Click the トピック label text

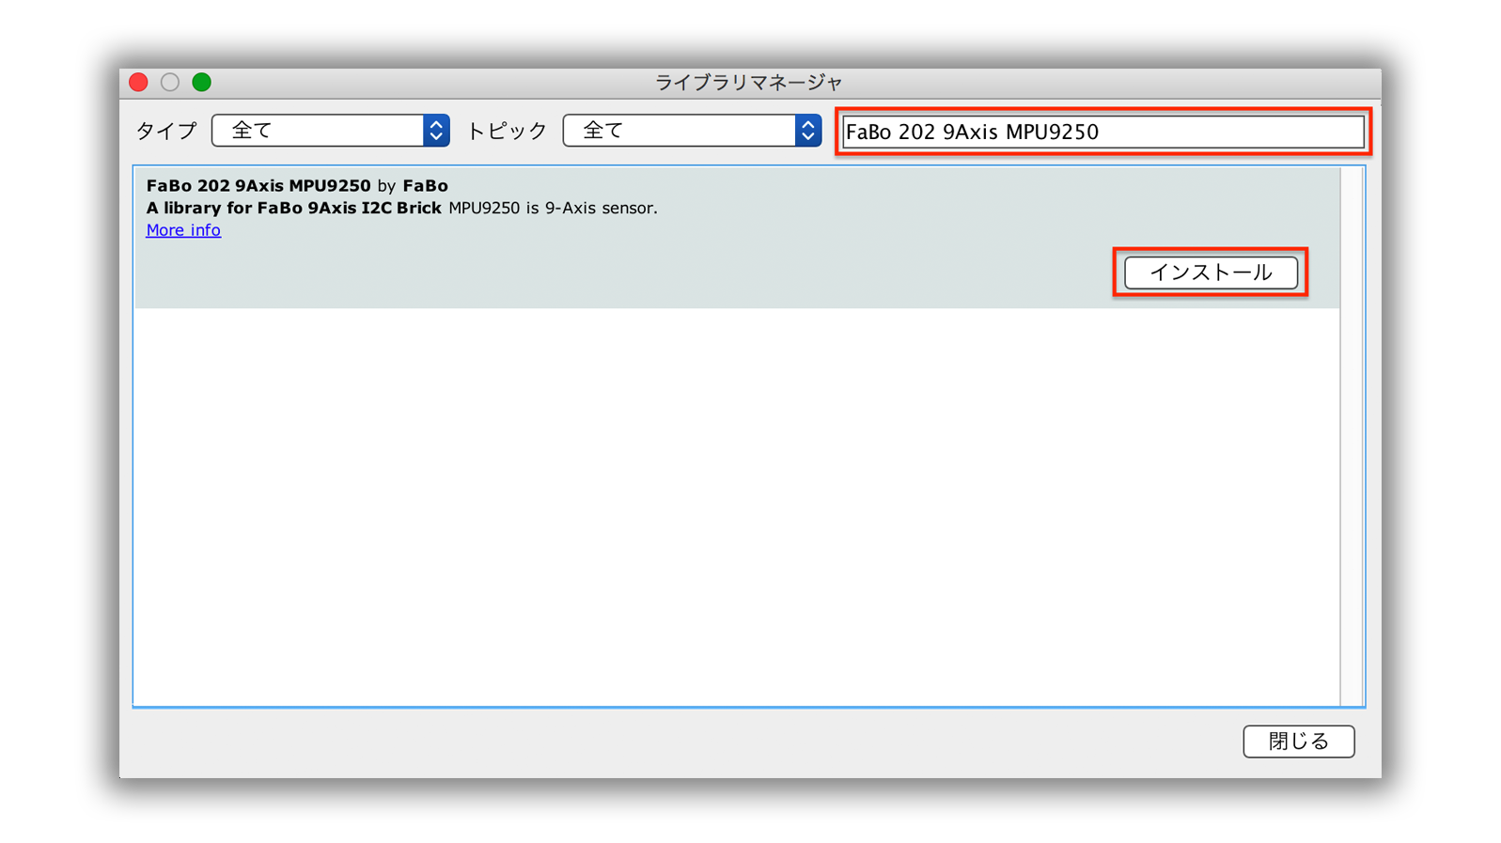507,131
